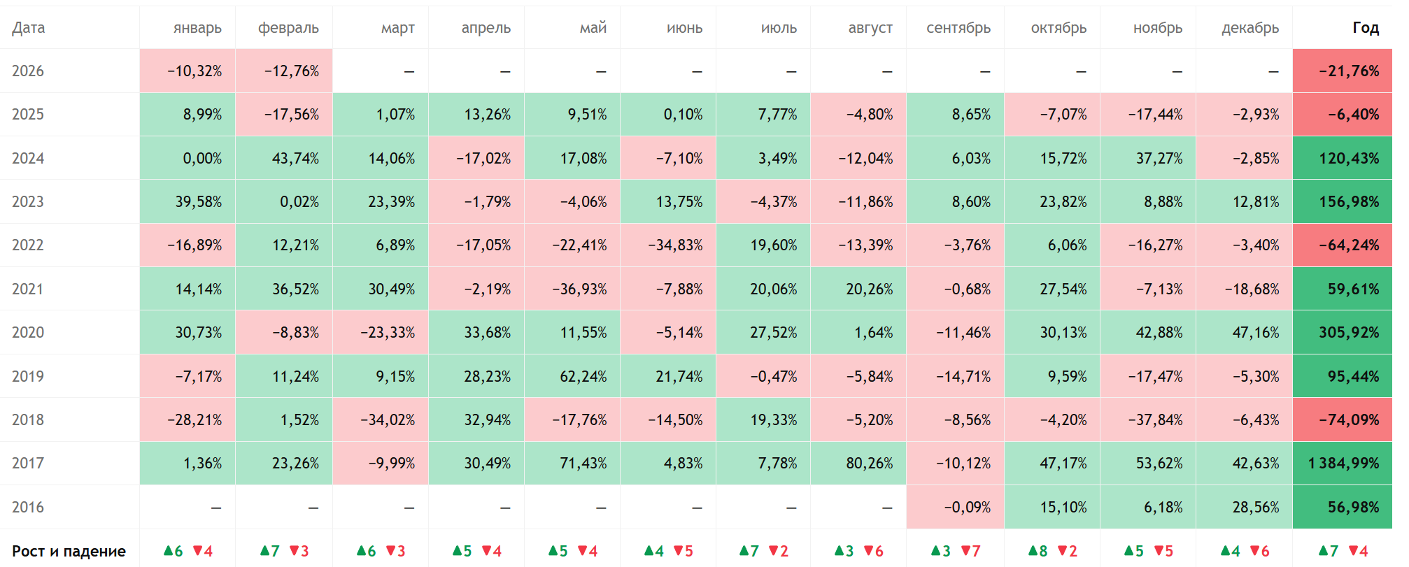The image size is (1409, 567).
Task: Select the 2024 row label
Action: [x=28, y=159]
